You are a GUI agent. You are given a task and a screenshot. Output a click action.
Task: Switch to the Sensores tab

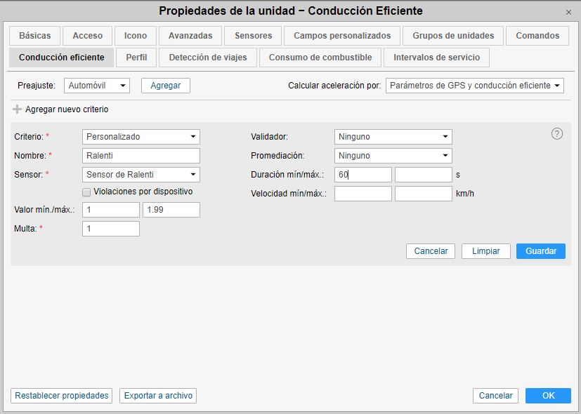click(253, 36)
